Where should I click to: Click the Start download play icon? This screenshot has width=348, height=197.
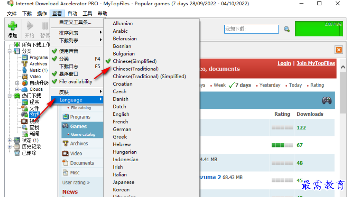30,26
